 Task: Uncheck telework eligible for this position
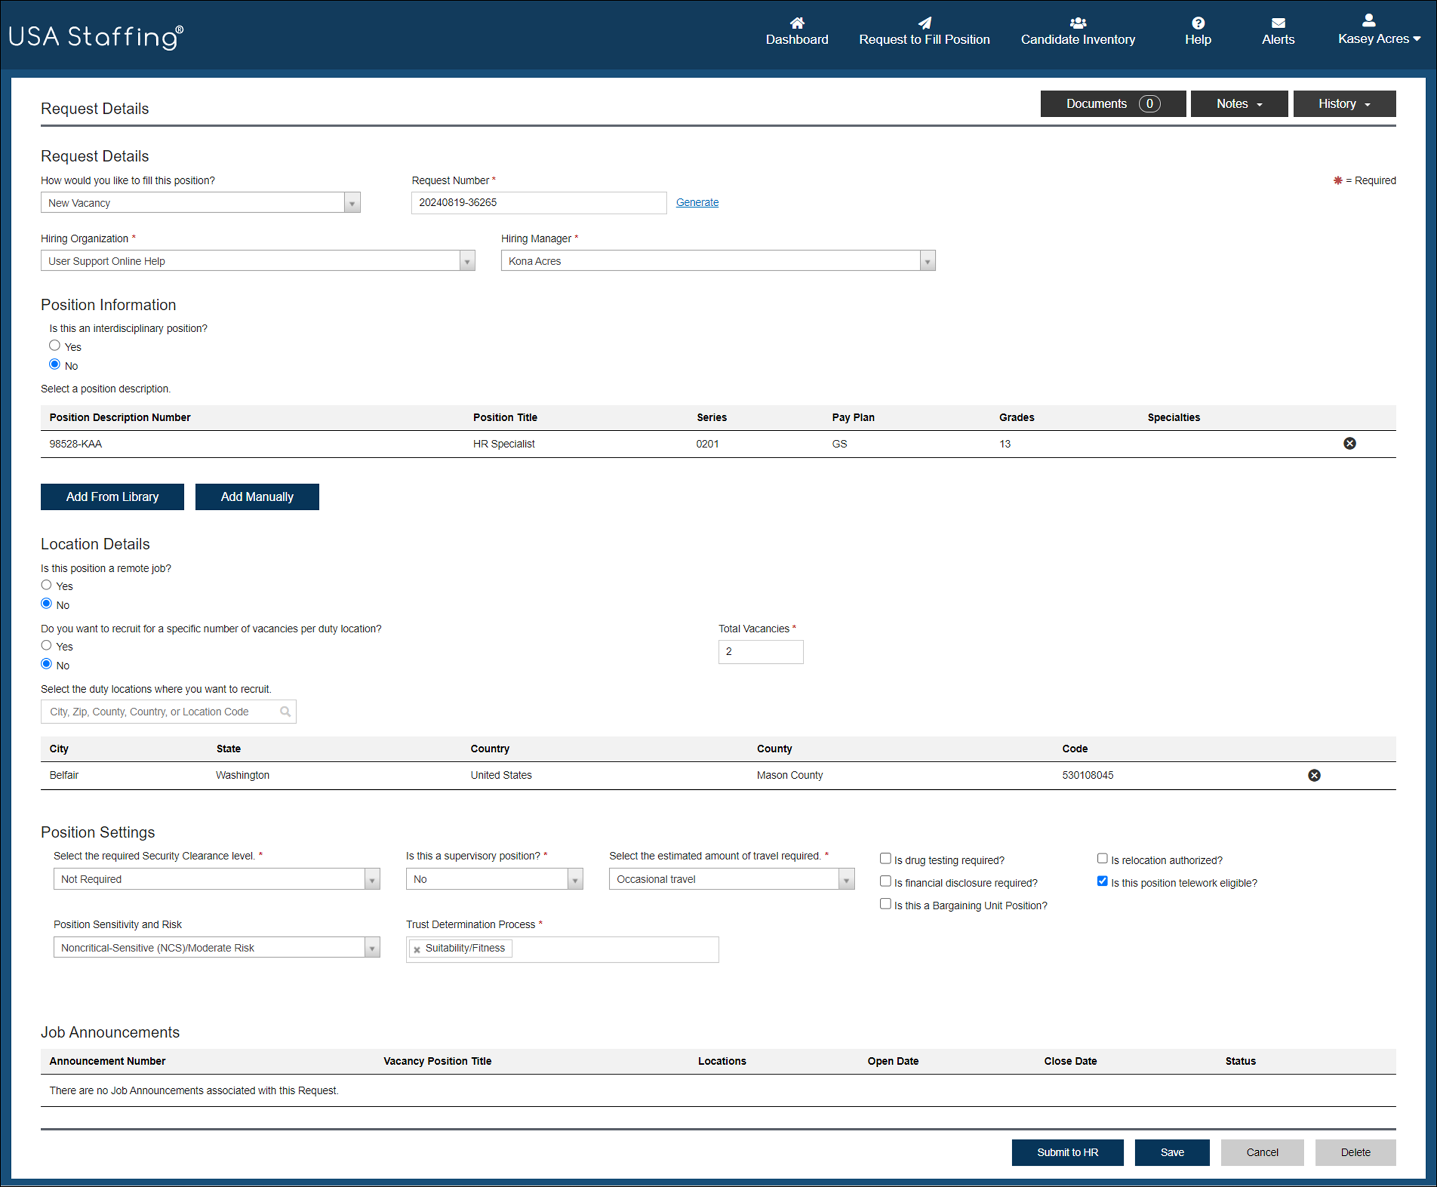1102,881
